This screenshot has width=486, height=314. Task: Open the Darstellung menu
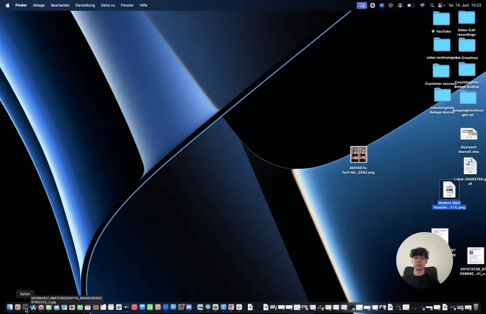[x=85, y=5]
